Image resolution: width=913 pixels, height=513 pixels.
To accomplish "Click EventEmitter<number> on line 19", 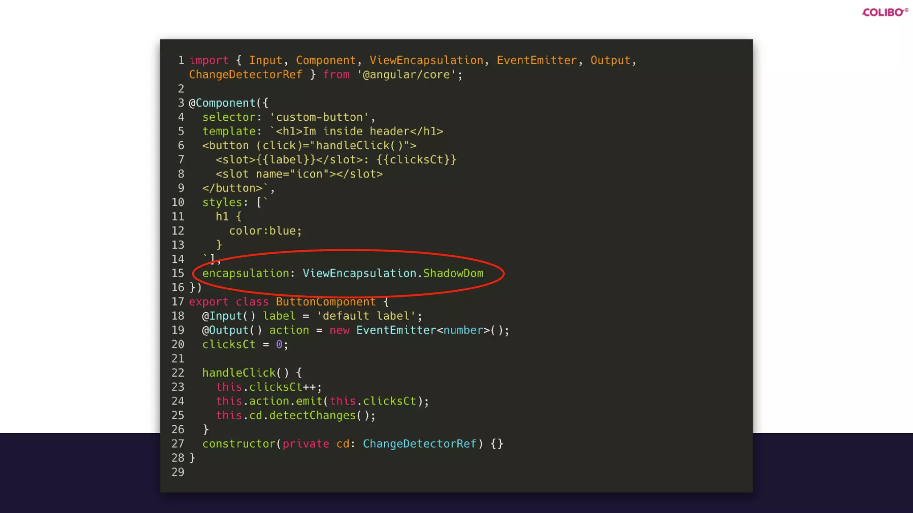I will (420, 330).
